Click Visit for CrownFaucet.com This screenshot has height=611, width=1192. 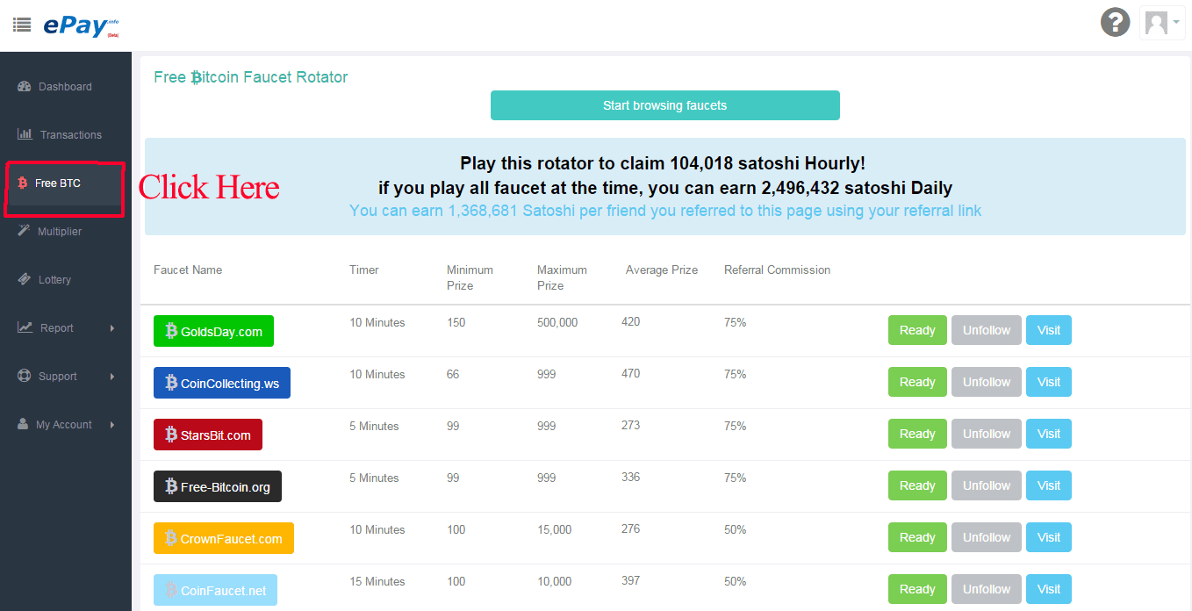(x=1049, y=537)
